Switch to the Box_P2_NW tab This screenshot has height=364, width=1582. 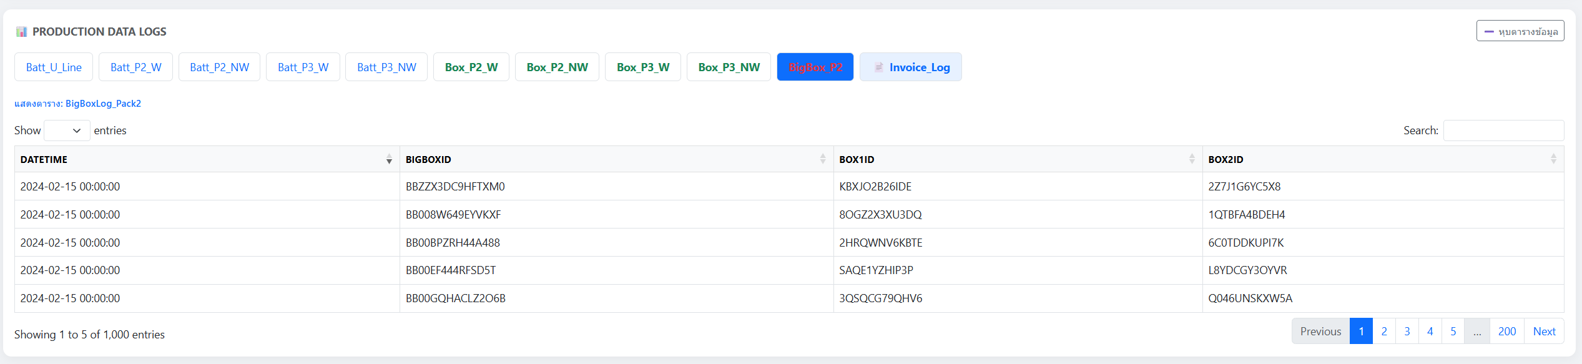557,67
